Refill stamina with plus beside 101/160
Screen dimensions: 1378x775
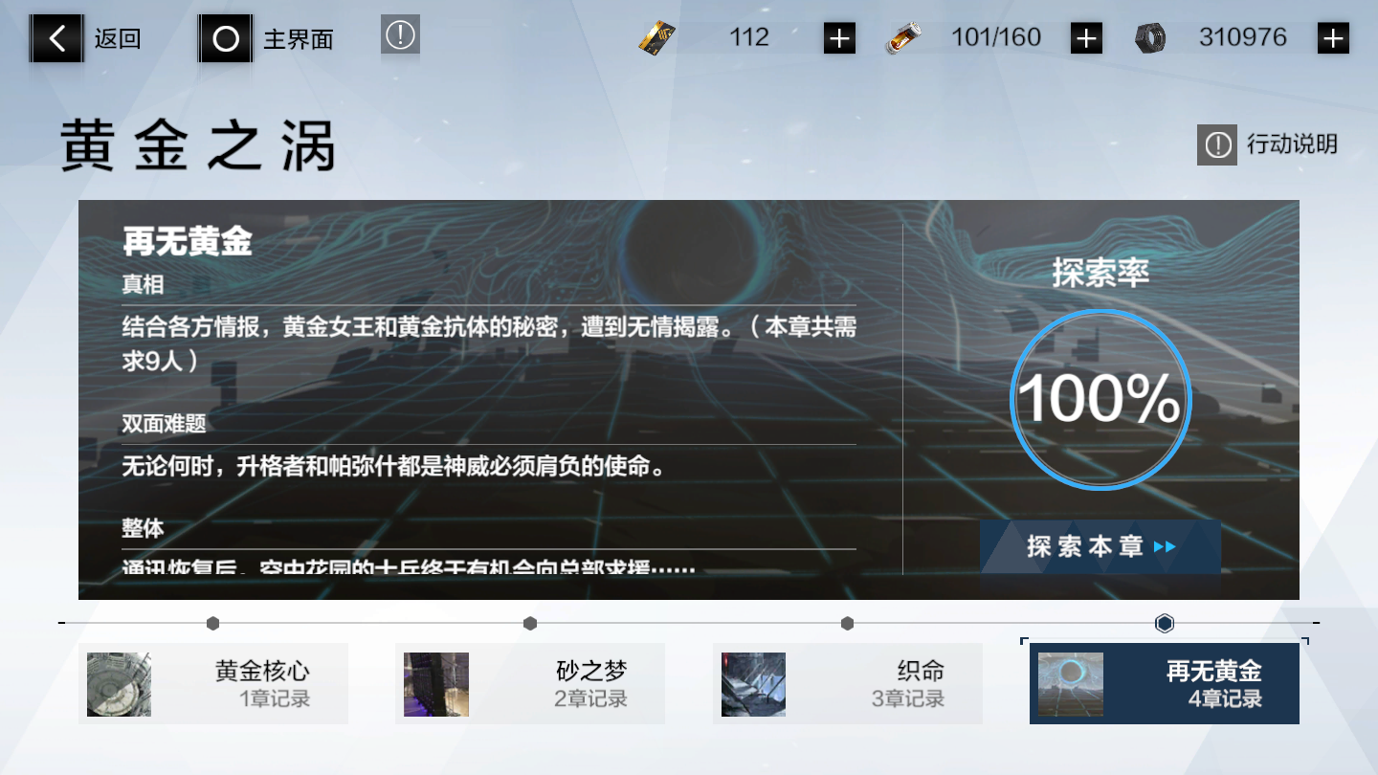pos(1086,38)
